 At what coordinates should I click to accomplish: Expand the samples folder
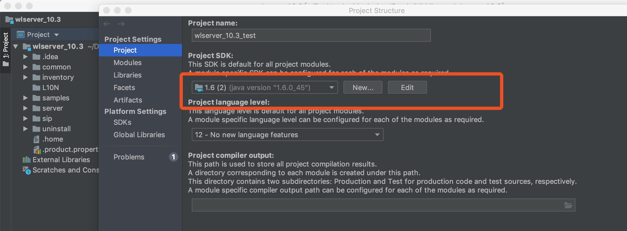click(25, 98)
